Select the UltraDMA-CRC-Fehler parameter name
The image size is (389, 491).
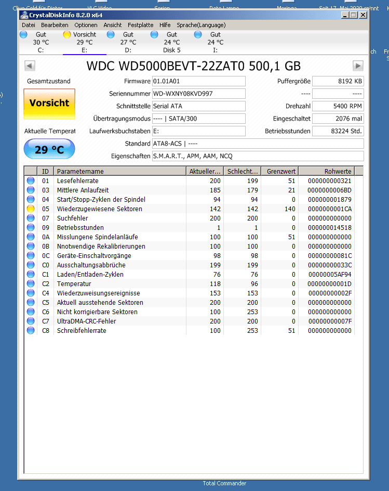[x=86, y=321]
